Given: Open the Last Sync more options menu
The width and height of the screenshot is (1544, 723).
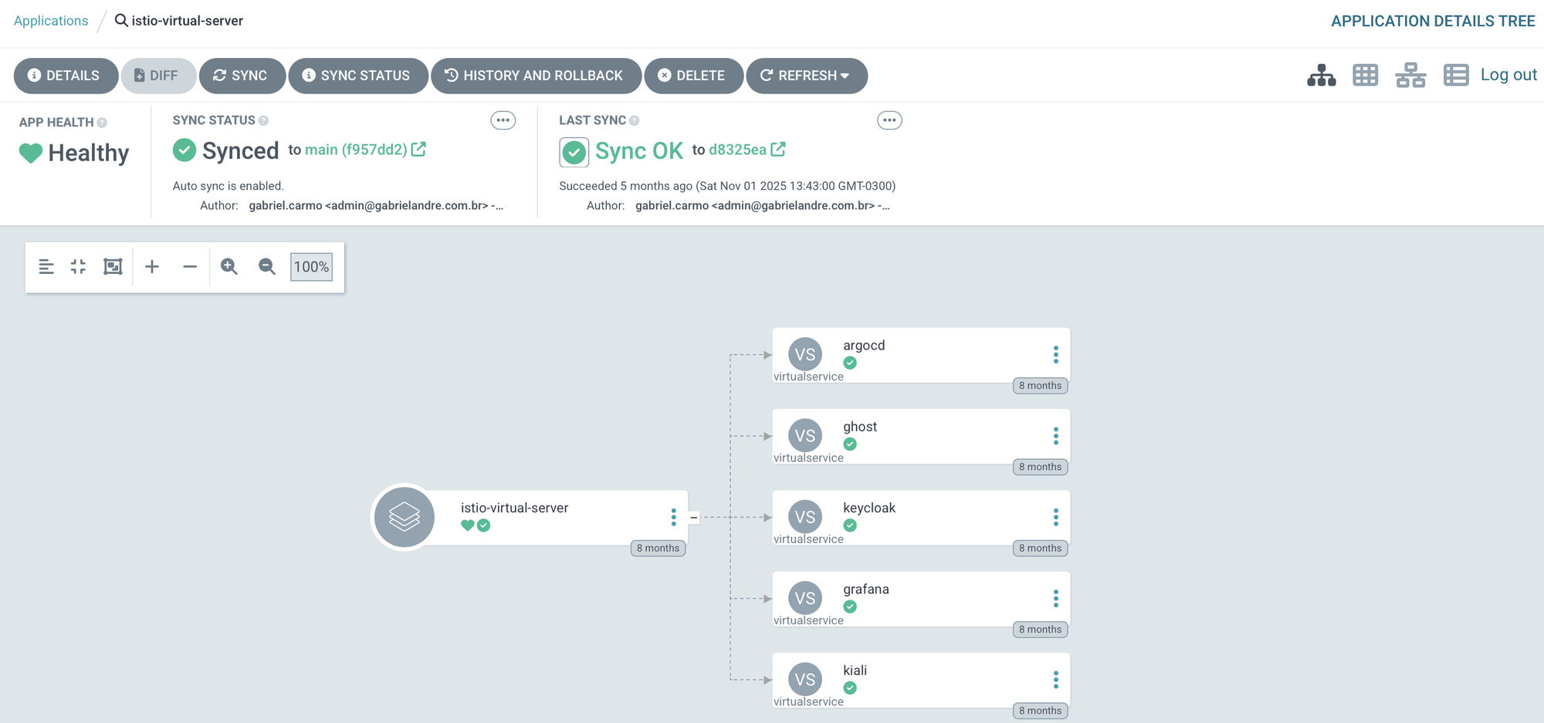Looking at the screenshot, I should click(889, 120).
